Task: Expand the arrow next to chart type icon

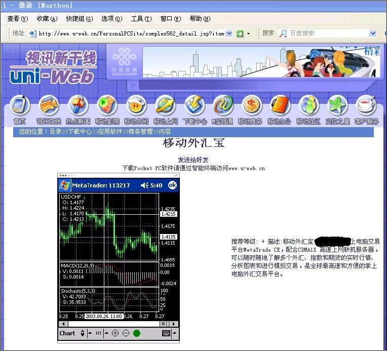Action: click(x=90, y=333)
